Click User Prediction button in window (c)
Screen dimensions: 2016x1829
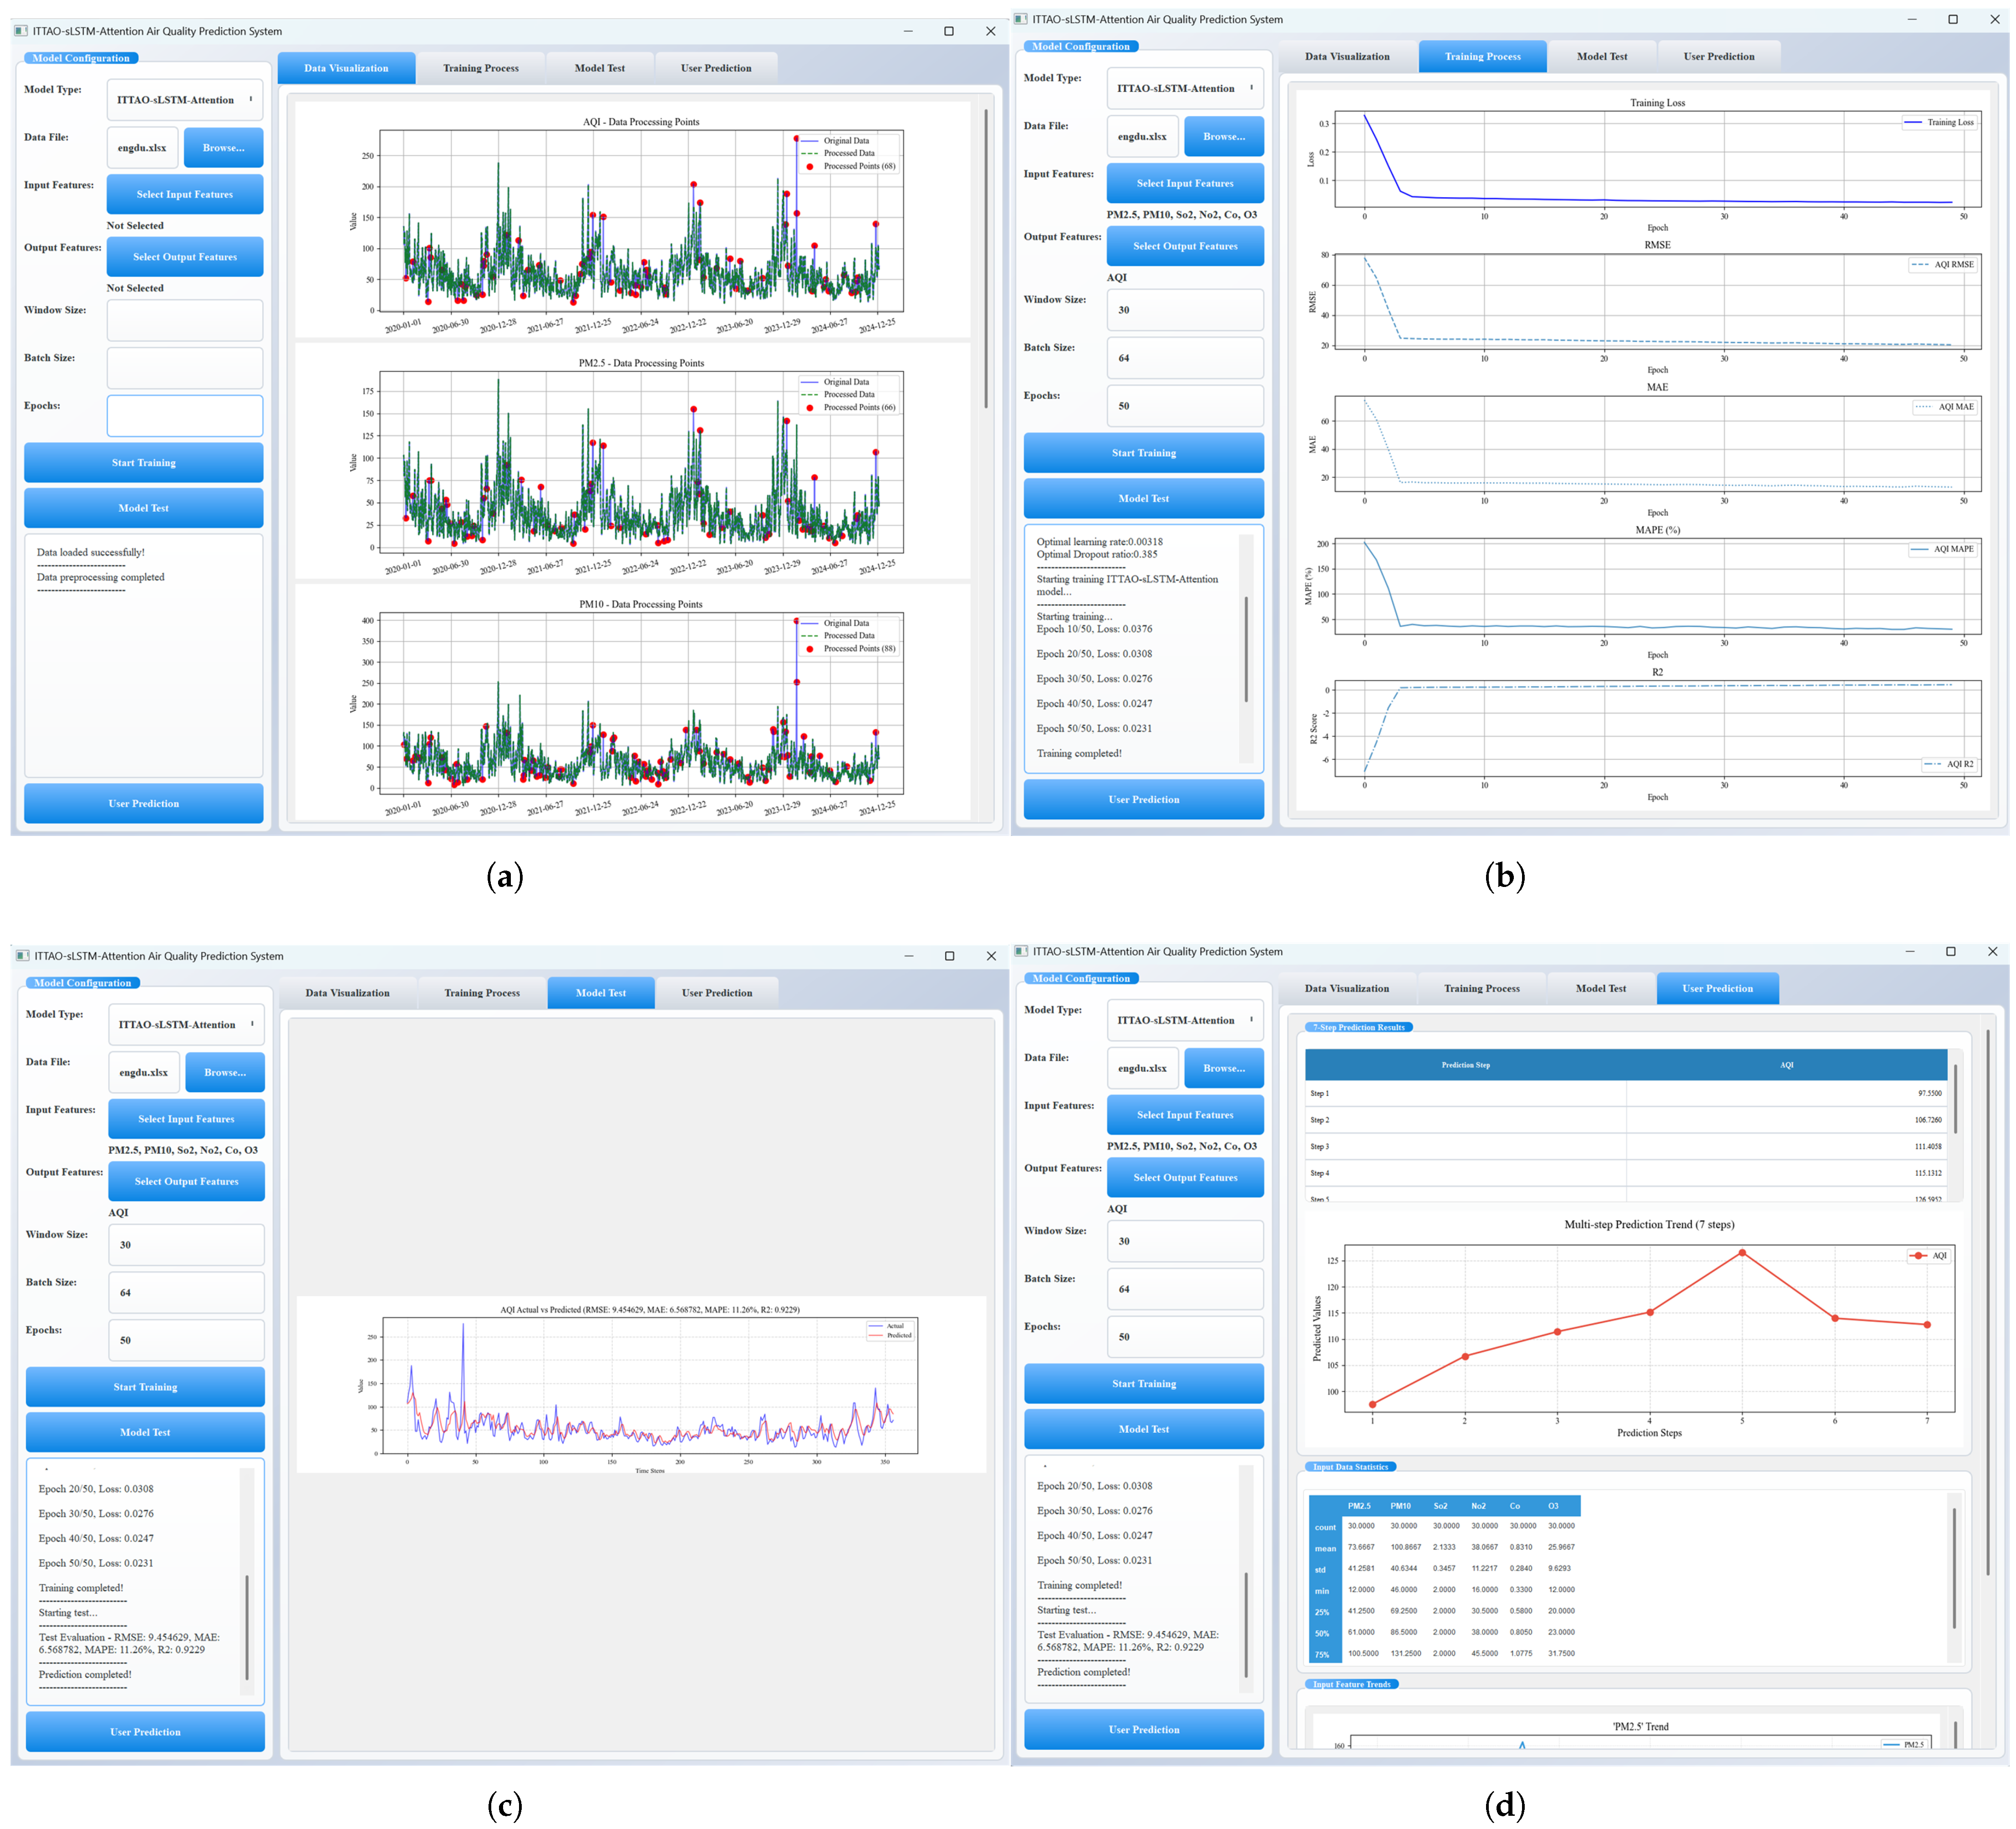tap(145, 1732)
